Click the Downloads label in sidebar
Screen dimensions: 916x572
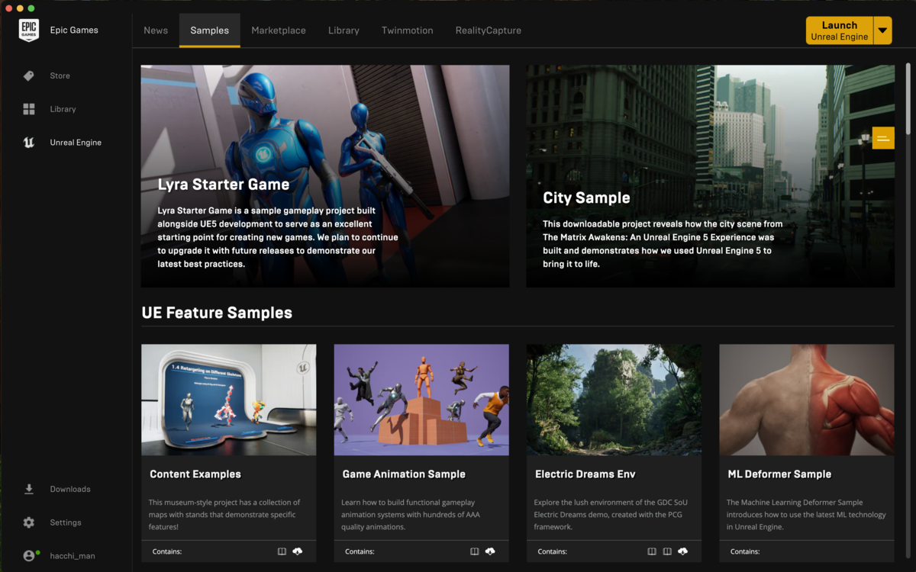(70, 489)
